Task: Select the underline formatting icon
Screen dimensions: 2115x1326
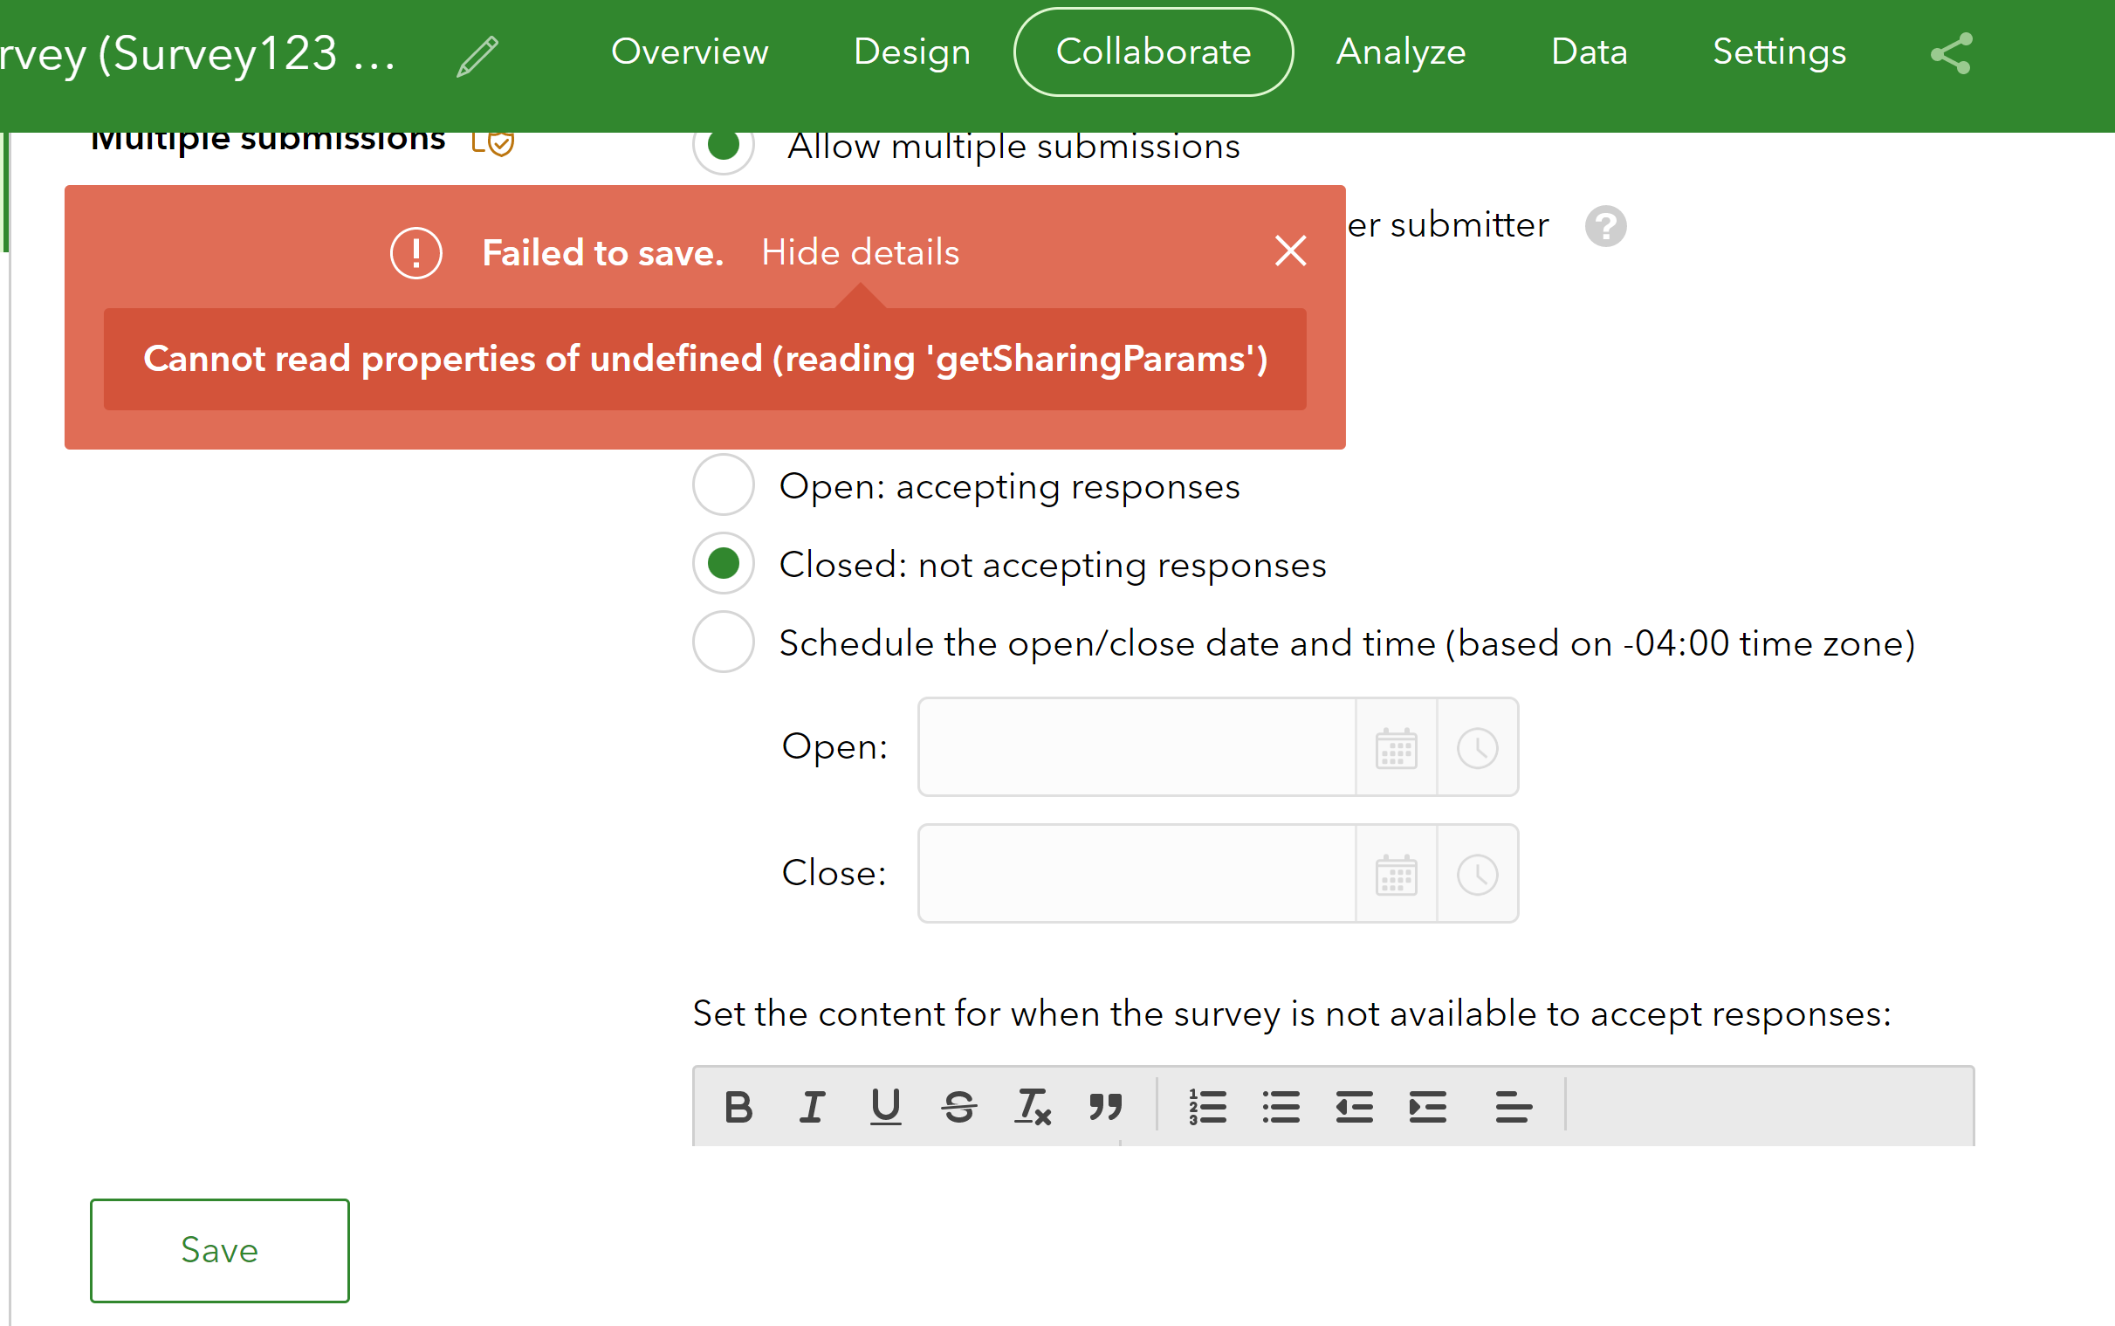Action: pos(885,1107)
